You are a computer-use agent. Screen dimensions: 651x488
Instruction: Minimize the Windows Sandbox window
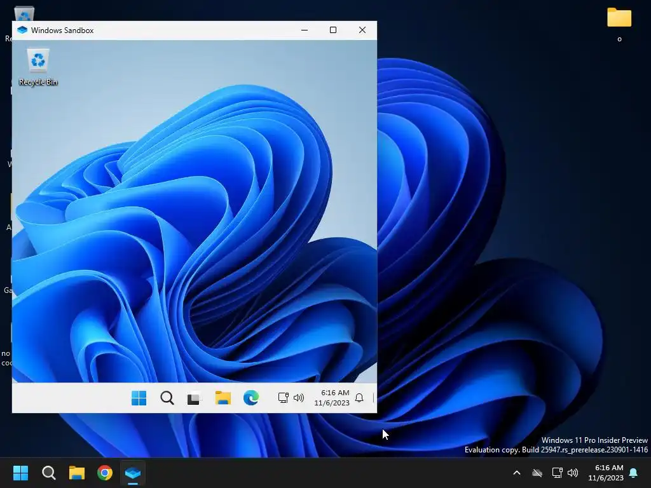(x=305, y=30)
